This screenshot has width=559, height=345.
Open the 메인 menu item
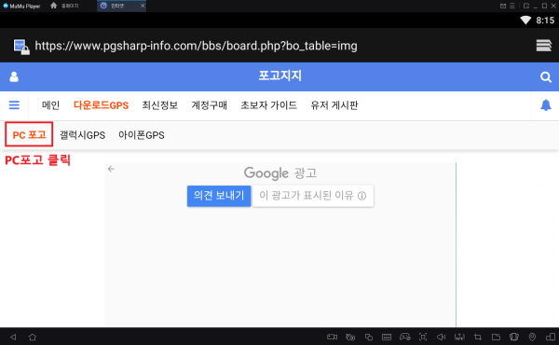point(50,105)
